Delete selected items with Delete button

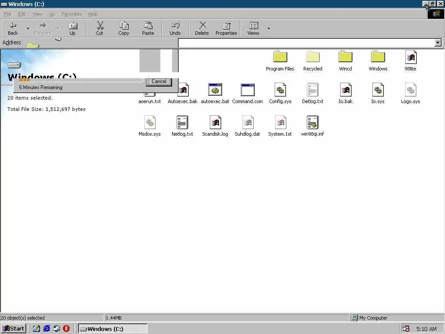[202, 28]
